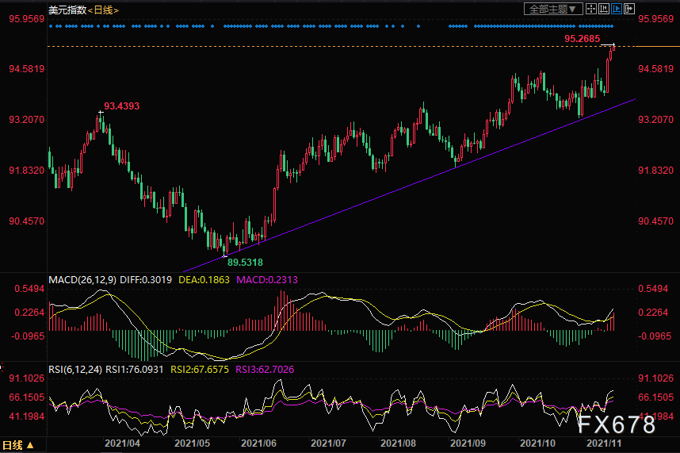Click the 93.4393 peak price label
680x453 pixels.
(x=122, y=106)
